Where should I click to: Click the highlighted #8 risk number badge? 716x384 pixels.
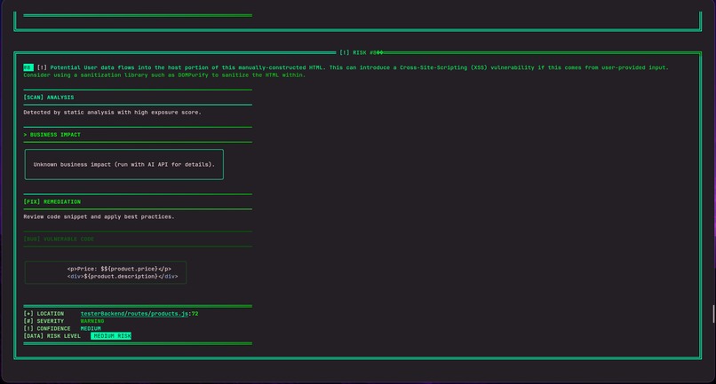[28, 67]
